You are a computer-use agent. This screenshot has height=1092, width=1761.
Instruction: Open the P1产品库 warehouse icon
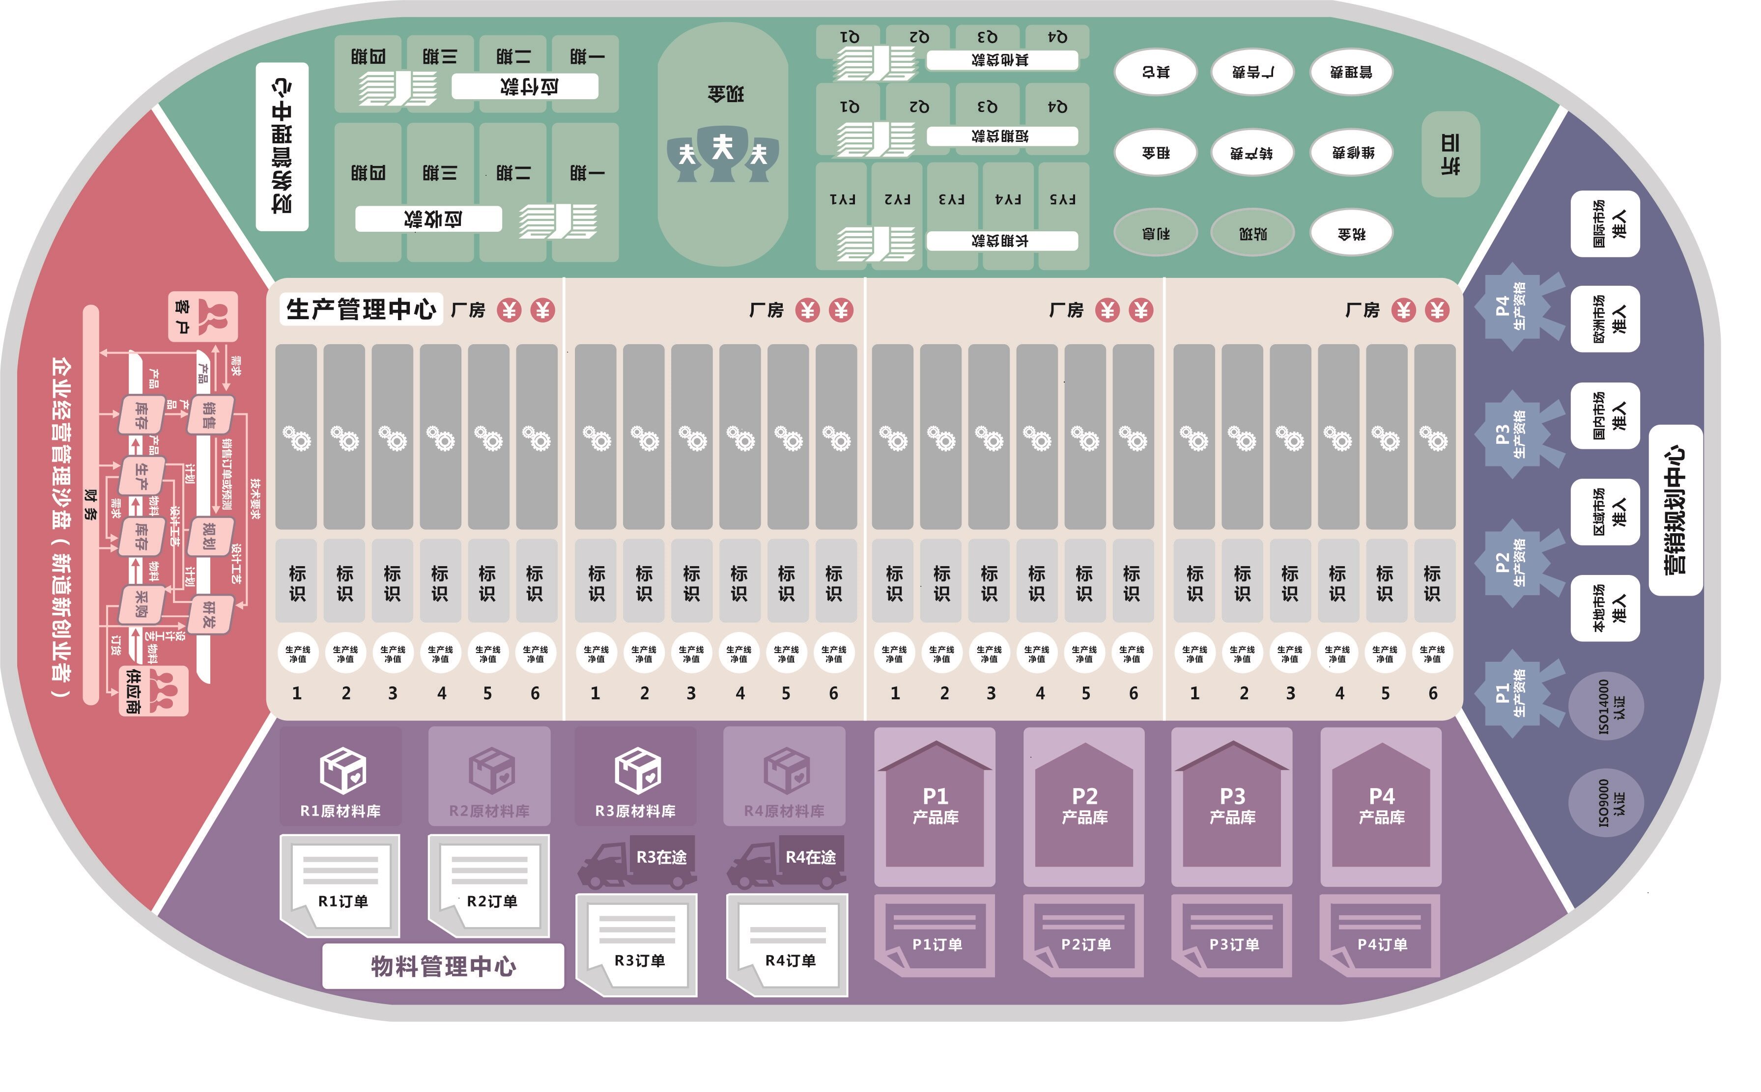tap(937, 802)
